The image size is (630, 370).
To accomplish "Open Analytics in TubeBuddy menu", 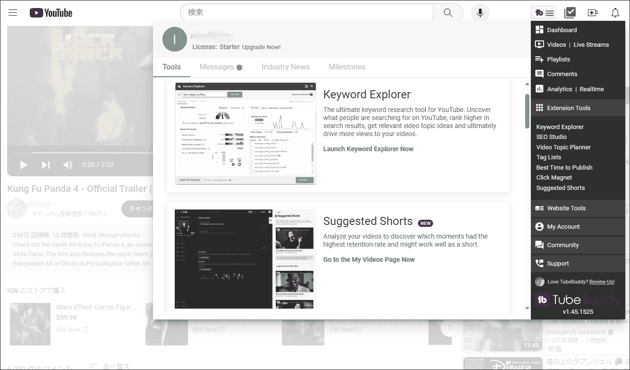I will (x=559, y=89).
